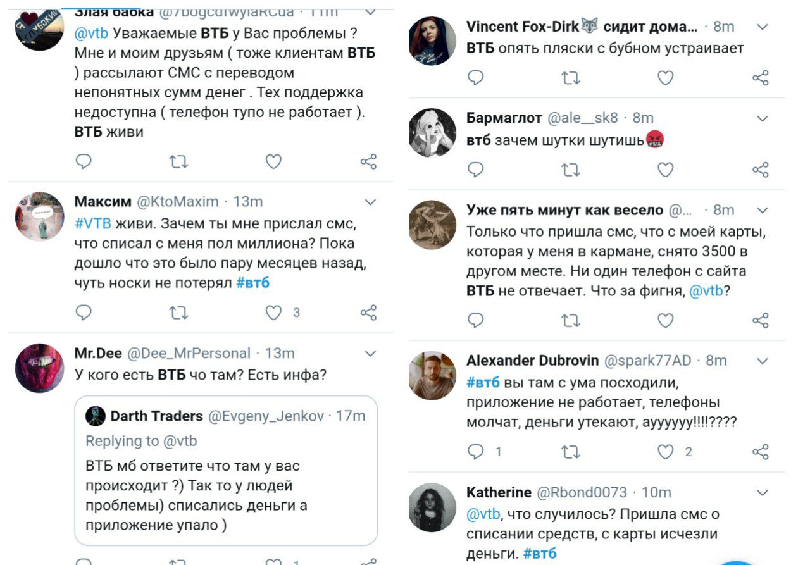Open the tweet menu for Бармаглот's post

click(x=763, y=118)
